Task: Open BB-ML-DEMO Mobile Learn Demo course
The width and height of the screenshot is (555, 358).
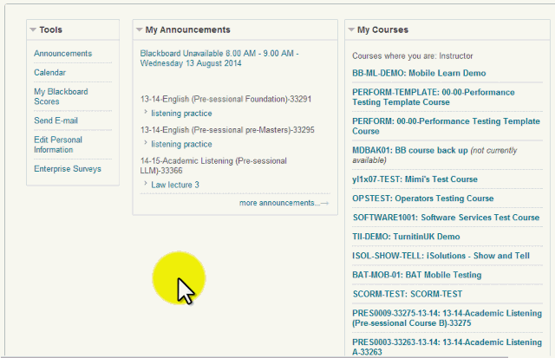Action: click(419, 74)
